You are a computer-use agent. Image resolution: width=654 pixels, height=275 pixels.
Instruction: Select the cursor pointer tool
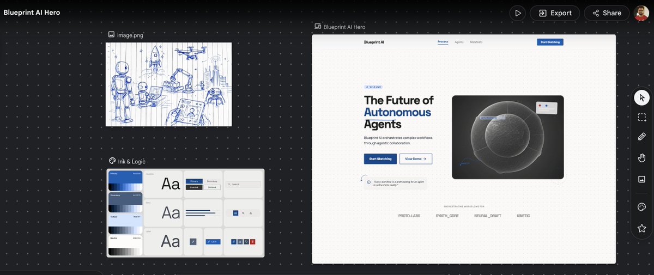[x=641, y=98]
